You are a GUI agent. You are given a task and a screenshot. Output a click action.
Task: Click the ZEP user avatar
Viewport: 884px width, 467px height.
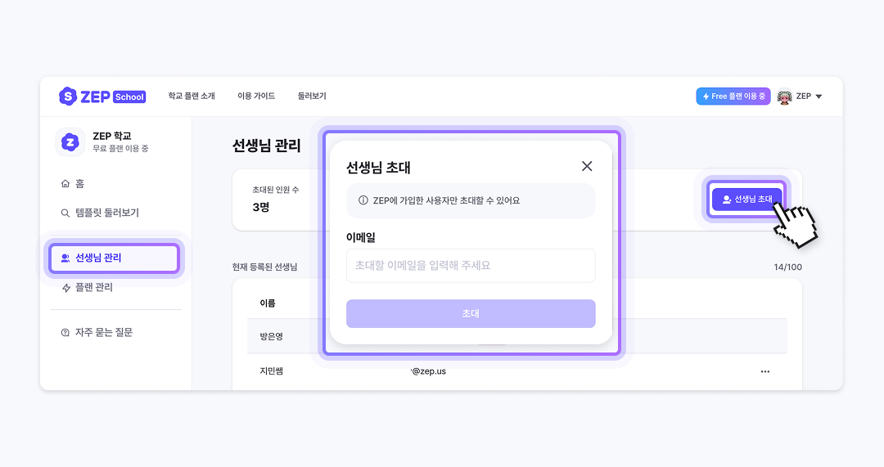coord(785,97)
